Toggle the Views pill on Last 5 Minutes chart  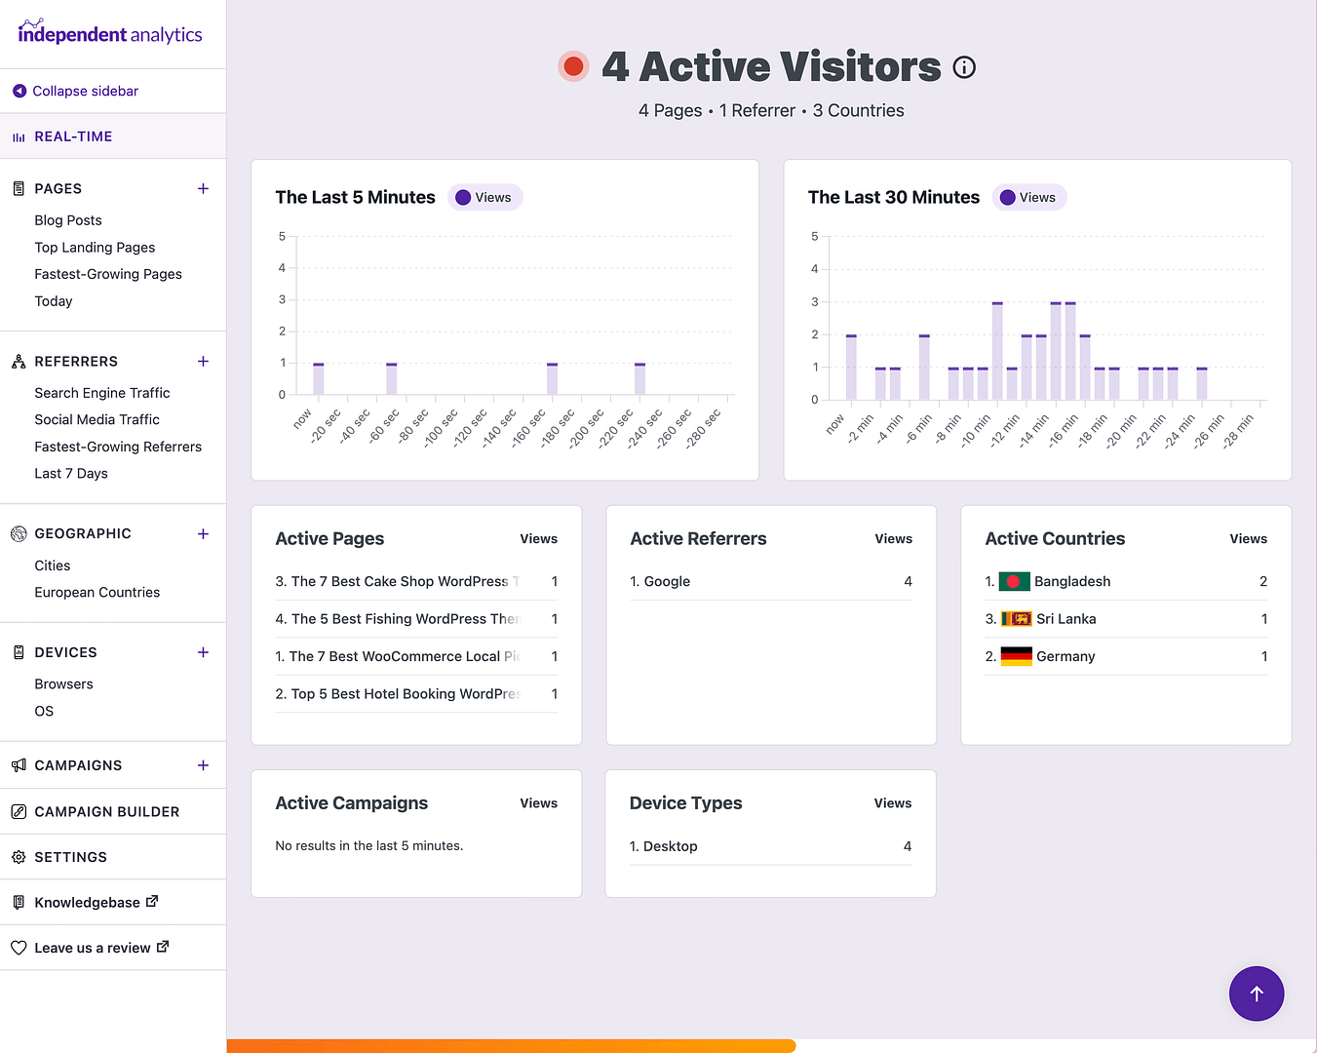(484, 197)
